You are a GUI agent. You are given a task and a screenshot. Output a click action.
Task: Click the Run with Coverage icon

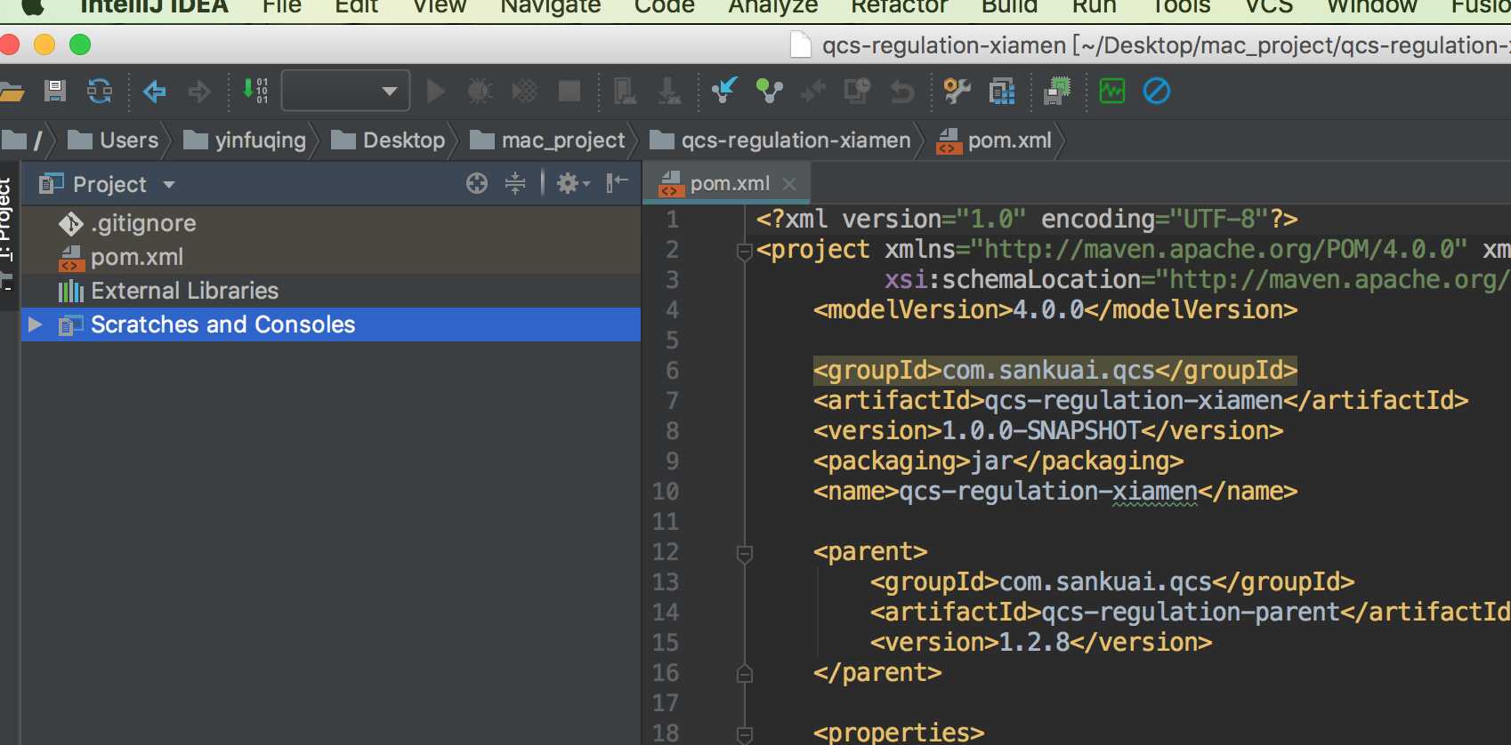[525, 91]
